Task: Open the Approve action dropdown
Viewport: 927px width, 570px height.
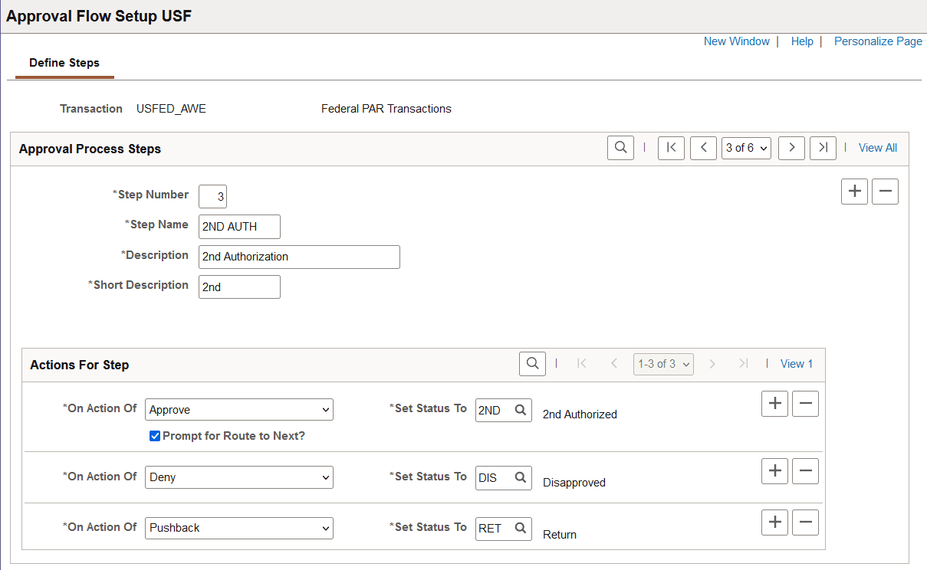Action: (238, 409)
